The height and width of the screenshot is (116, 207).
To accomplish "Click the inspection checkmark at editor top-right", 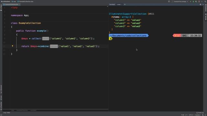I will click(x=107, y=6).
